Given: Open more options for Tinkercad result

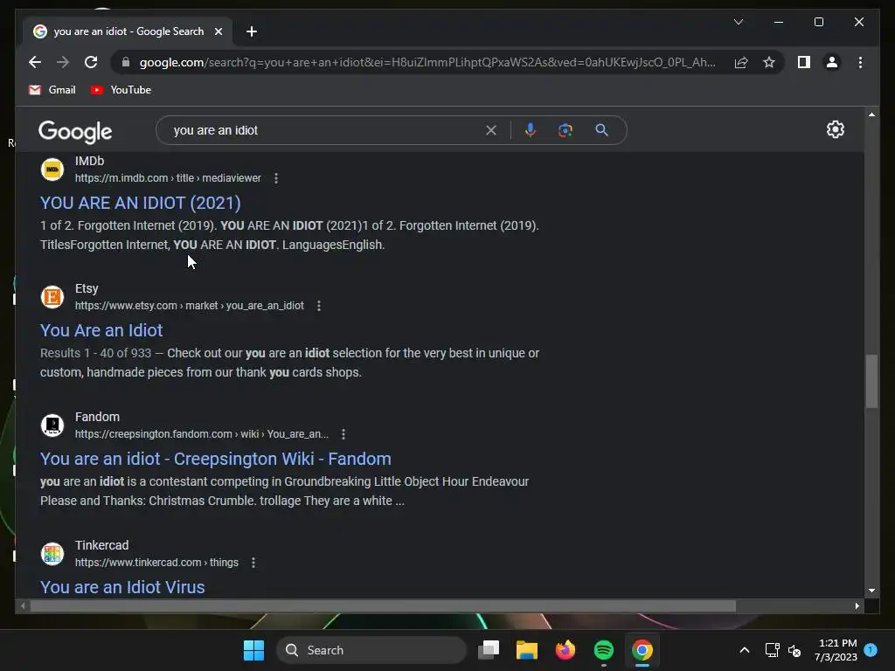Looking at the screenshot, I should (x=253, y=563).
